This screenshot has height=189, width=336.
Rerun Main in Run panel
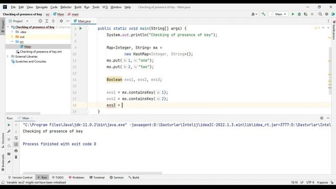(x=9, y=125)
